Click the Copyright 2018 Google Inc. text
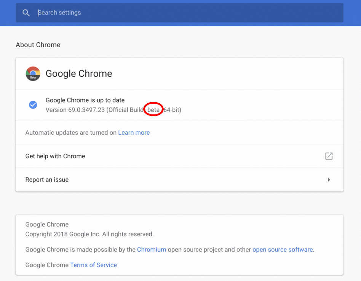This screenshot has width=361, height=281. pyautogui.click(x=89, y=234)
